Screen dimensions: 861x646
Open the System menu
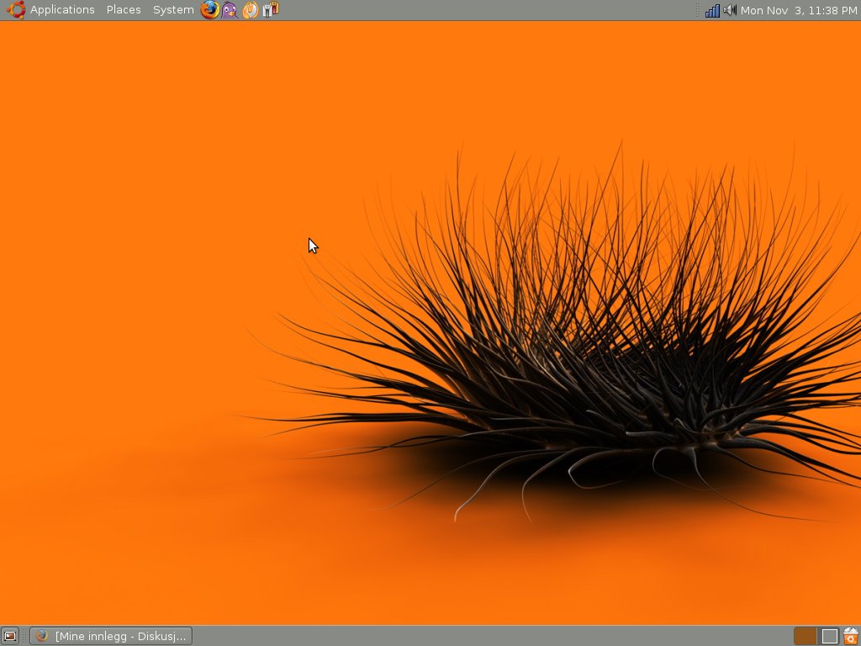tap(173, 10)
